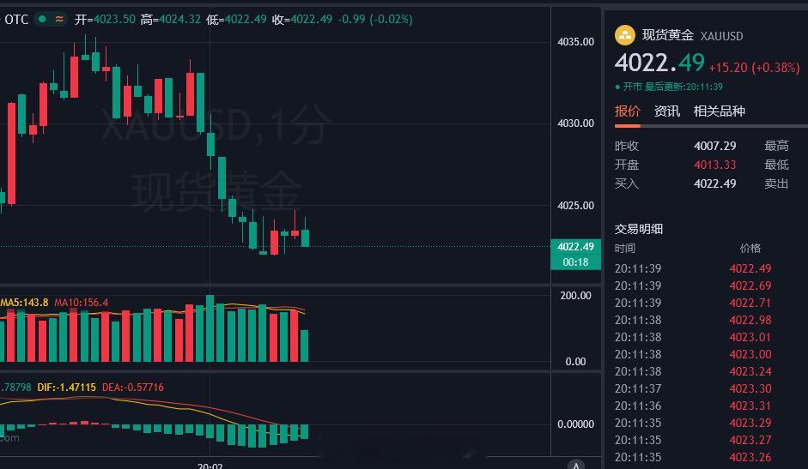Viewport: 808px width, 469px height.
Task: Click the +15.20 (+0.38%) change value
Action: (x=754, y=68)
